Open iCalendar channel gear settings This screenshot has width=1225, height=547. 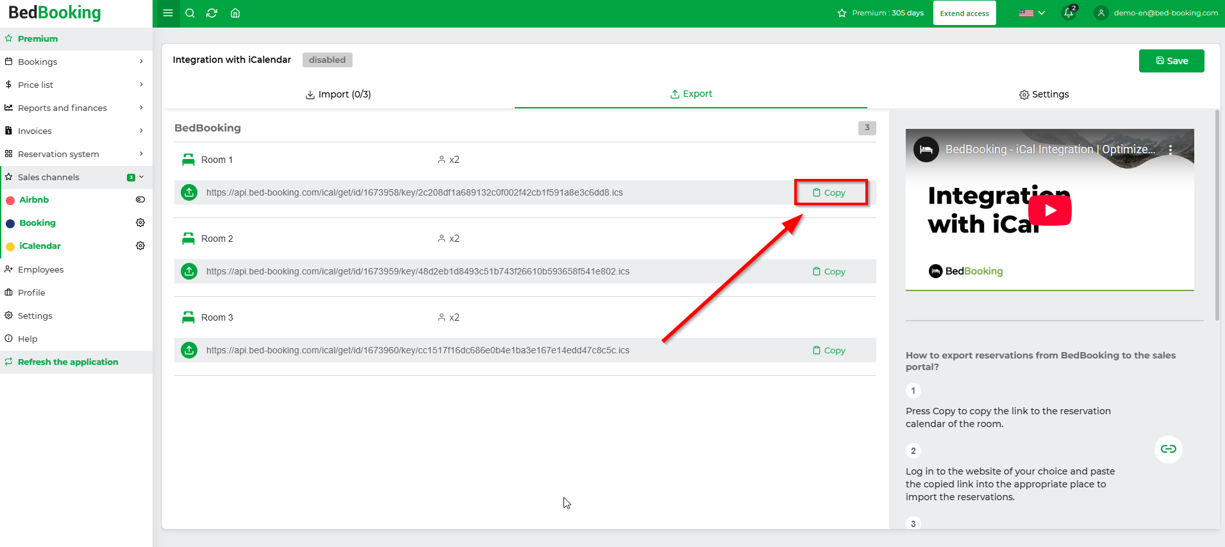(140, 246)
